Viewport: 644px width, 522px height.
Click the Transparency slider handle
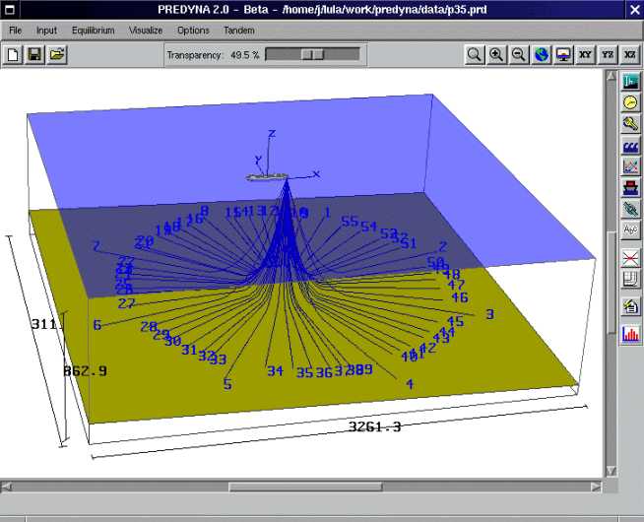coord(312,54)
